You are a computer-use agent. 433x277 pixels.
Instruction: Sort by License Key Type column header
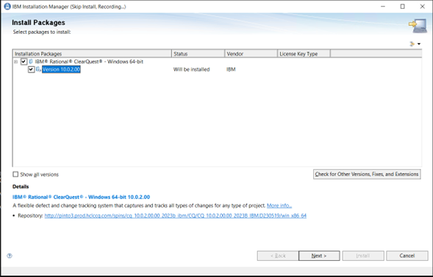[x=304, y=53]
